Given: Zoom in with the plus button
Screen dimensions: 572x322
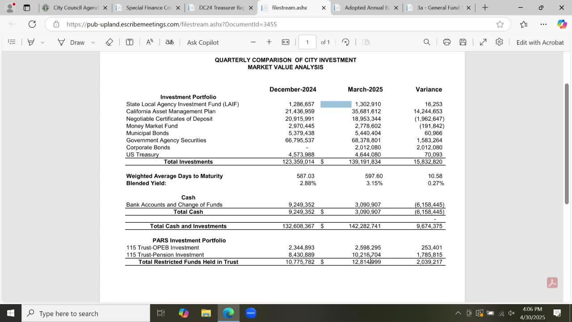Looking at the screenshot, I should tap(269, 42).
